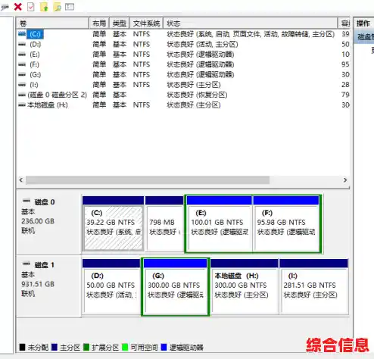The height and width of the screenshot is (359, 374).
Task: Select the (C:) 39.22 GB partition block
Action: [114, 223]
